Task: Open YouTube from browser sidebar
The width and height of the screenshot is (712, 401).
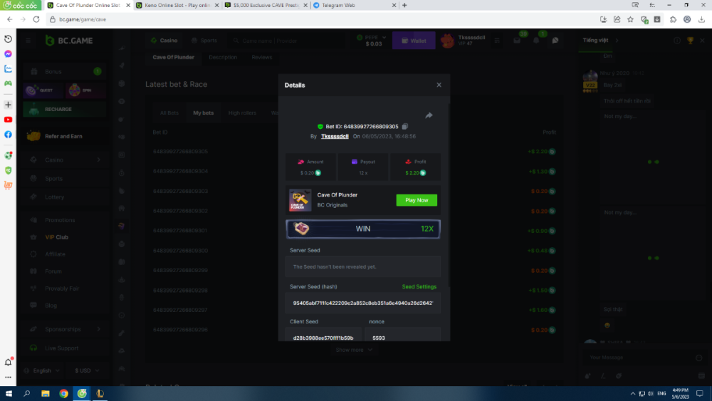Action: tap(8, 120)
